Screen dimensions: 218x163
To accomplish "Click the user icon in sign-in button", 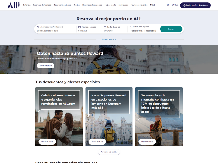I will [184, 5].
